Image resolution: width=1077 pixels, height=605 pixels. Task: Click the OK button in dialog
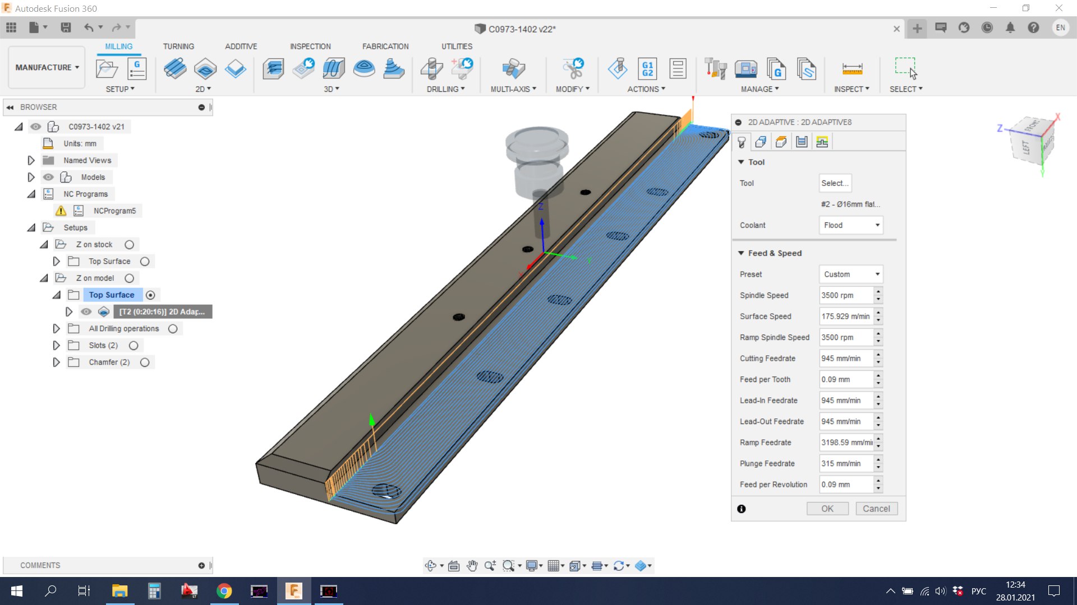tap(827, 509)
